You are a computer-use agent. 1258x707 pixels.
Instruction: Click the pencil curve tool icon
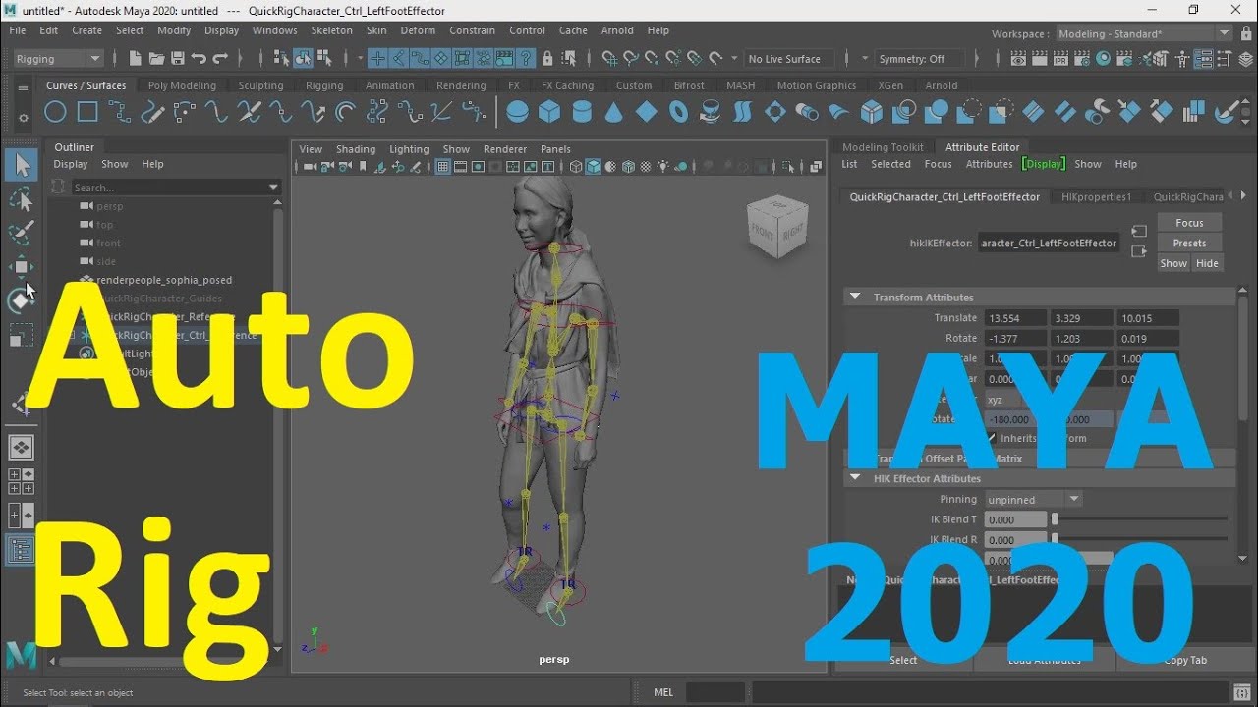point(151,112)
